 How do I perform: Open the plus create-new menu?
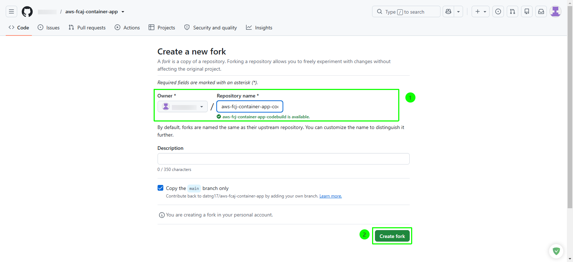[x=481, y=11]
